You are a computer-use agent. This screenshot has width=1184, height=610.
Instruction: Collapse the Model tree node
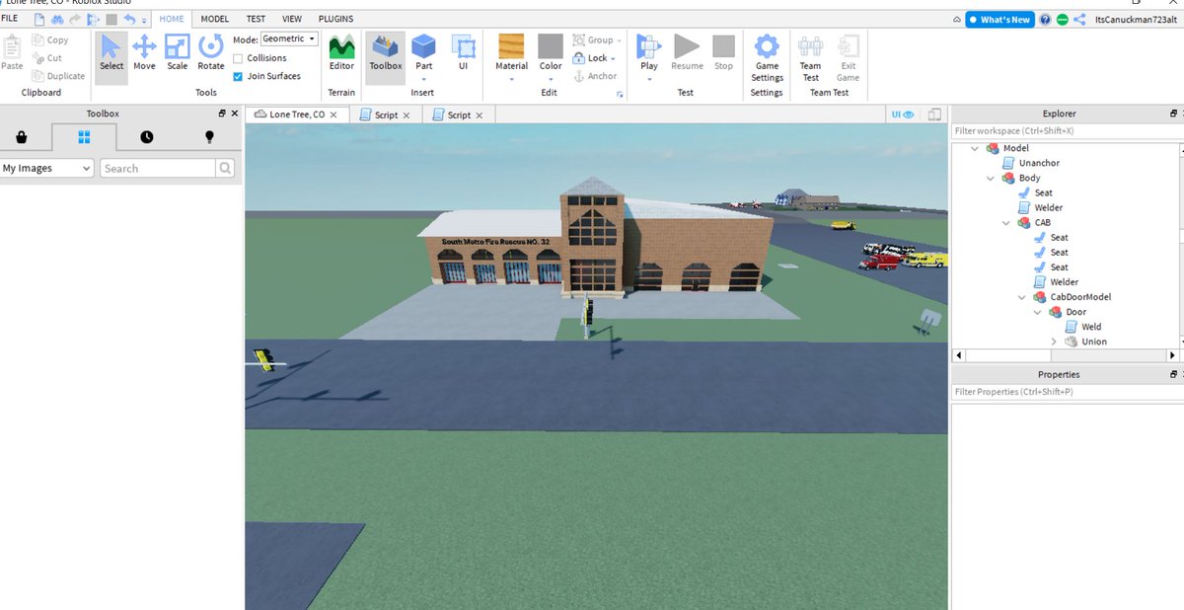tap(975, 148)
